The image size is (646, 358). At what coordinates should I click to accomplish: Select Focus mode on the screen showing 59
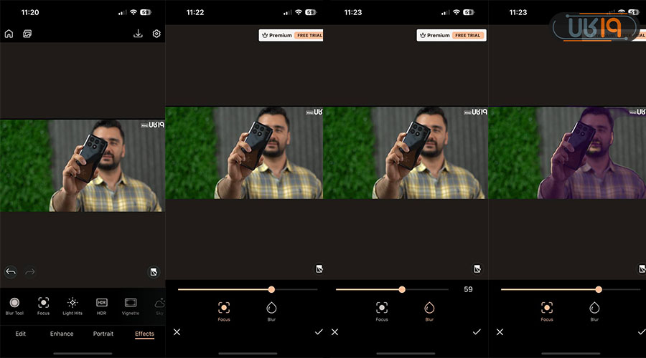(382, 308)
